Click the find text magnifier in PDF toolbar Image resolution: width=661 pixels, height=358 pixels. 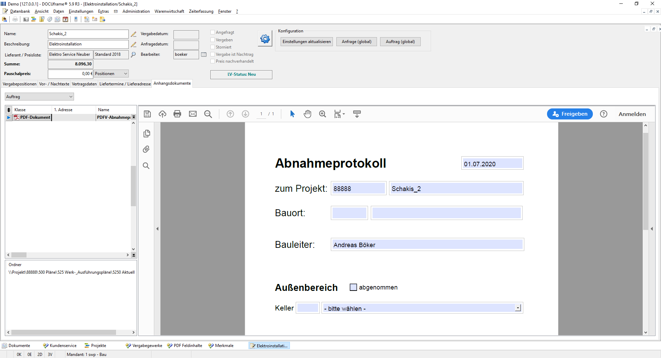point(208,114)
